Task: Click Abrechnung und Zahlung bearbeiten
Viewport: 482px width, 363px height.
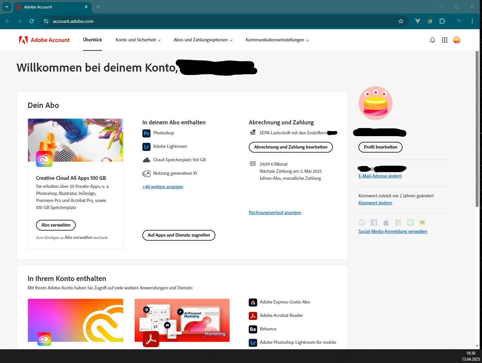Action: (291, 147)
